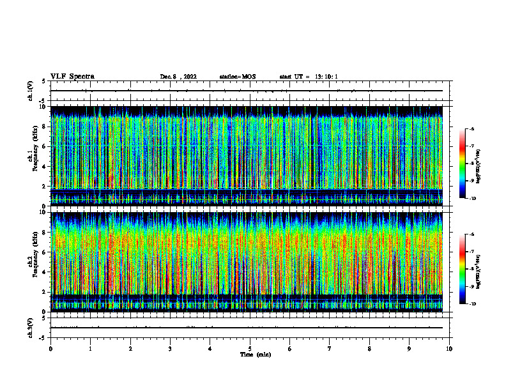Click the 8 kHz tick label on ch.1 axis
The image size is (506, 391).
45,126
